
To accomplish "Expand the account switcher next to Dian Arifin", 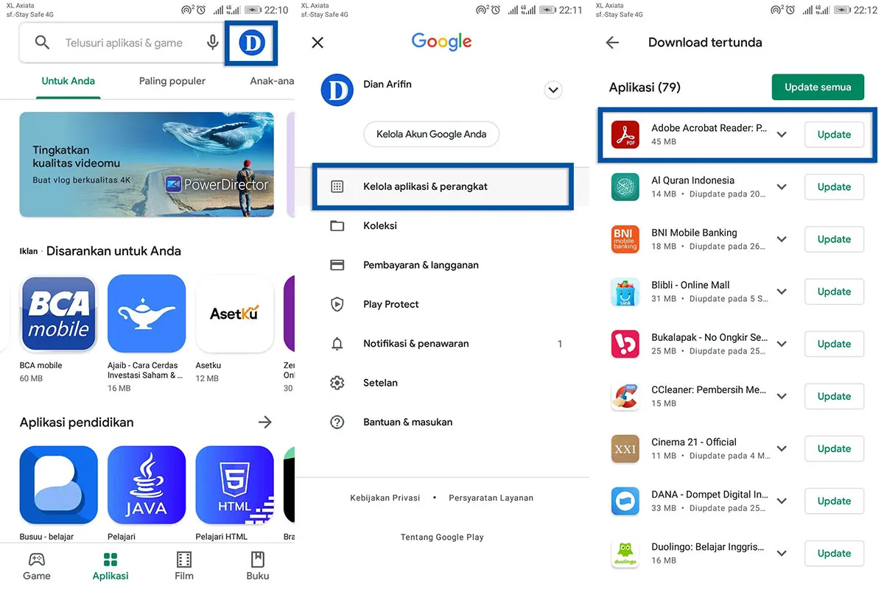I will pos(552,90).
